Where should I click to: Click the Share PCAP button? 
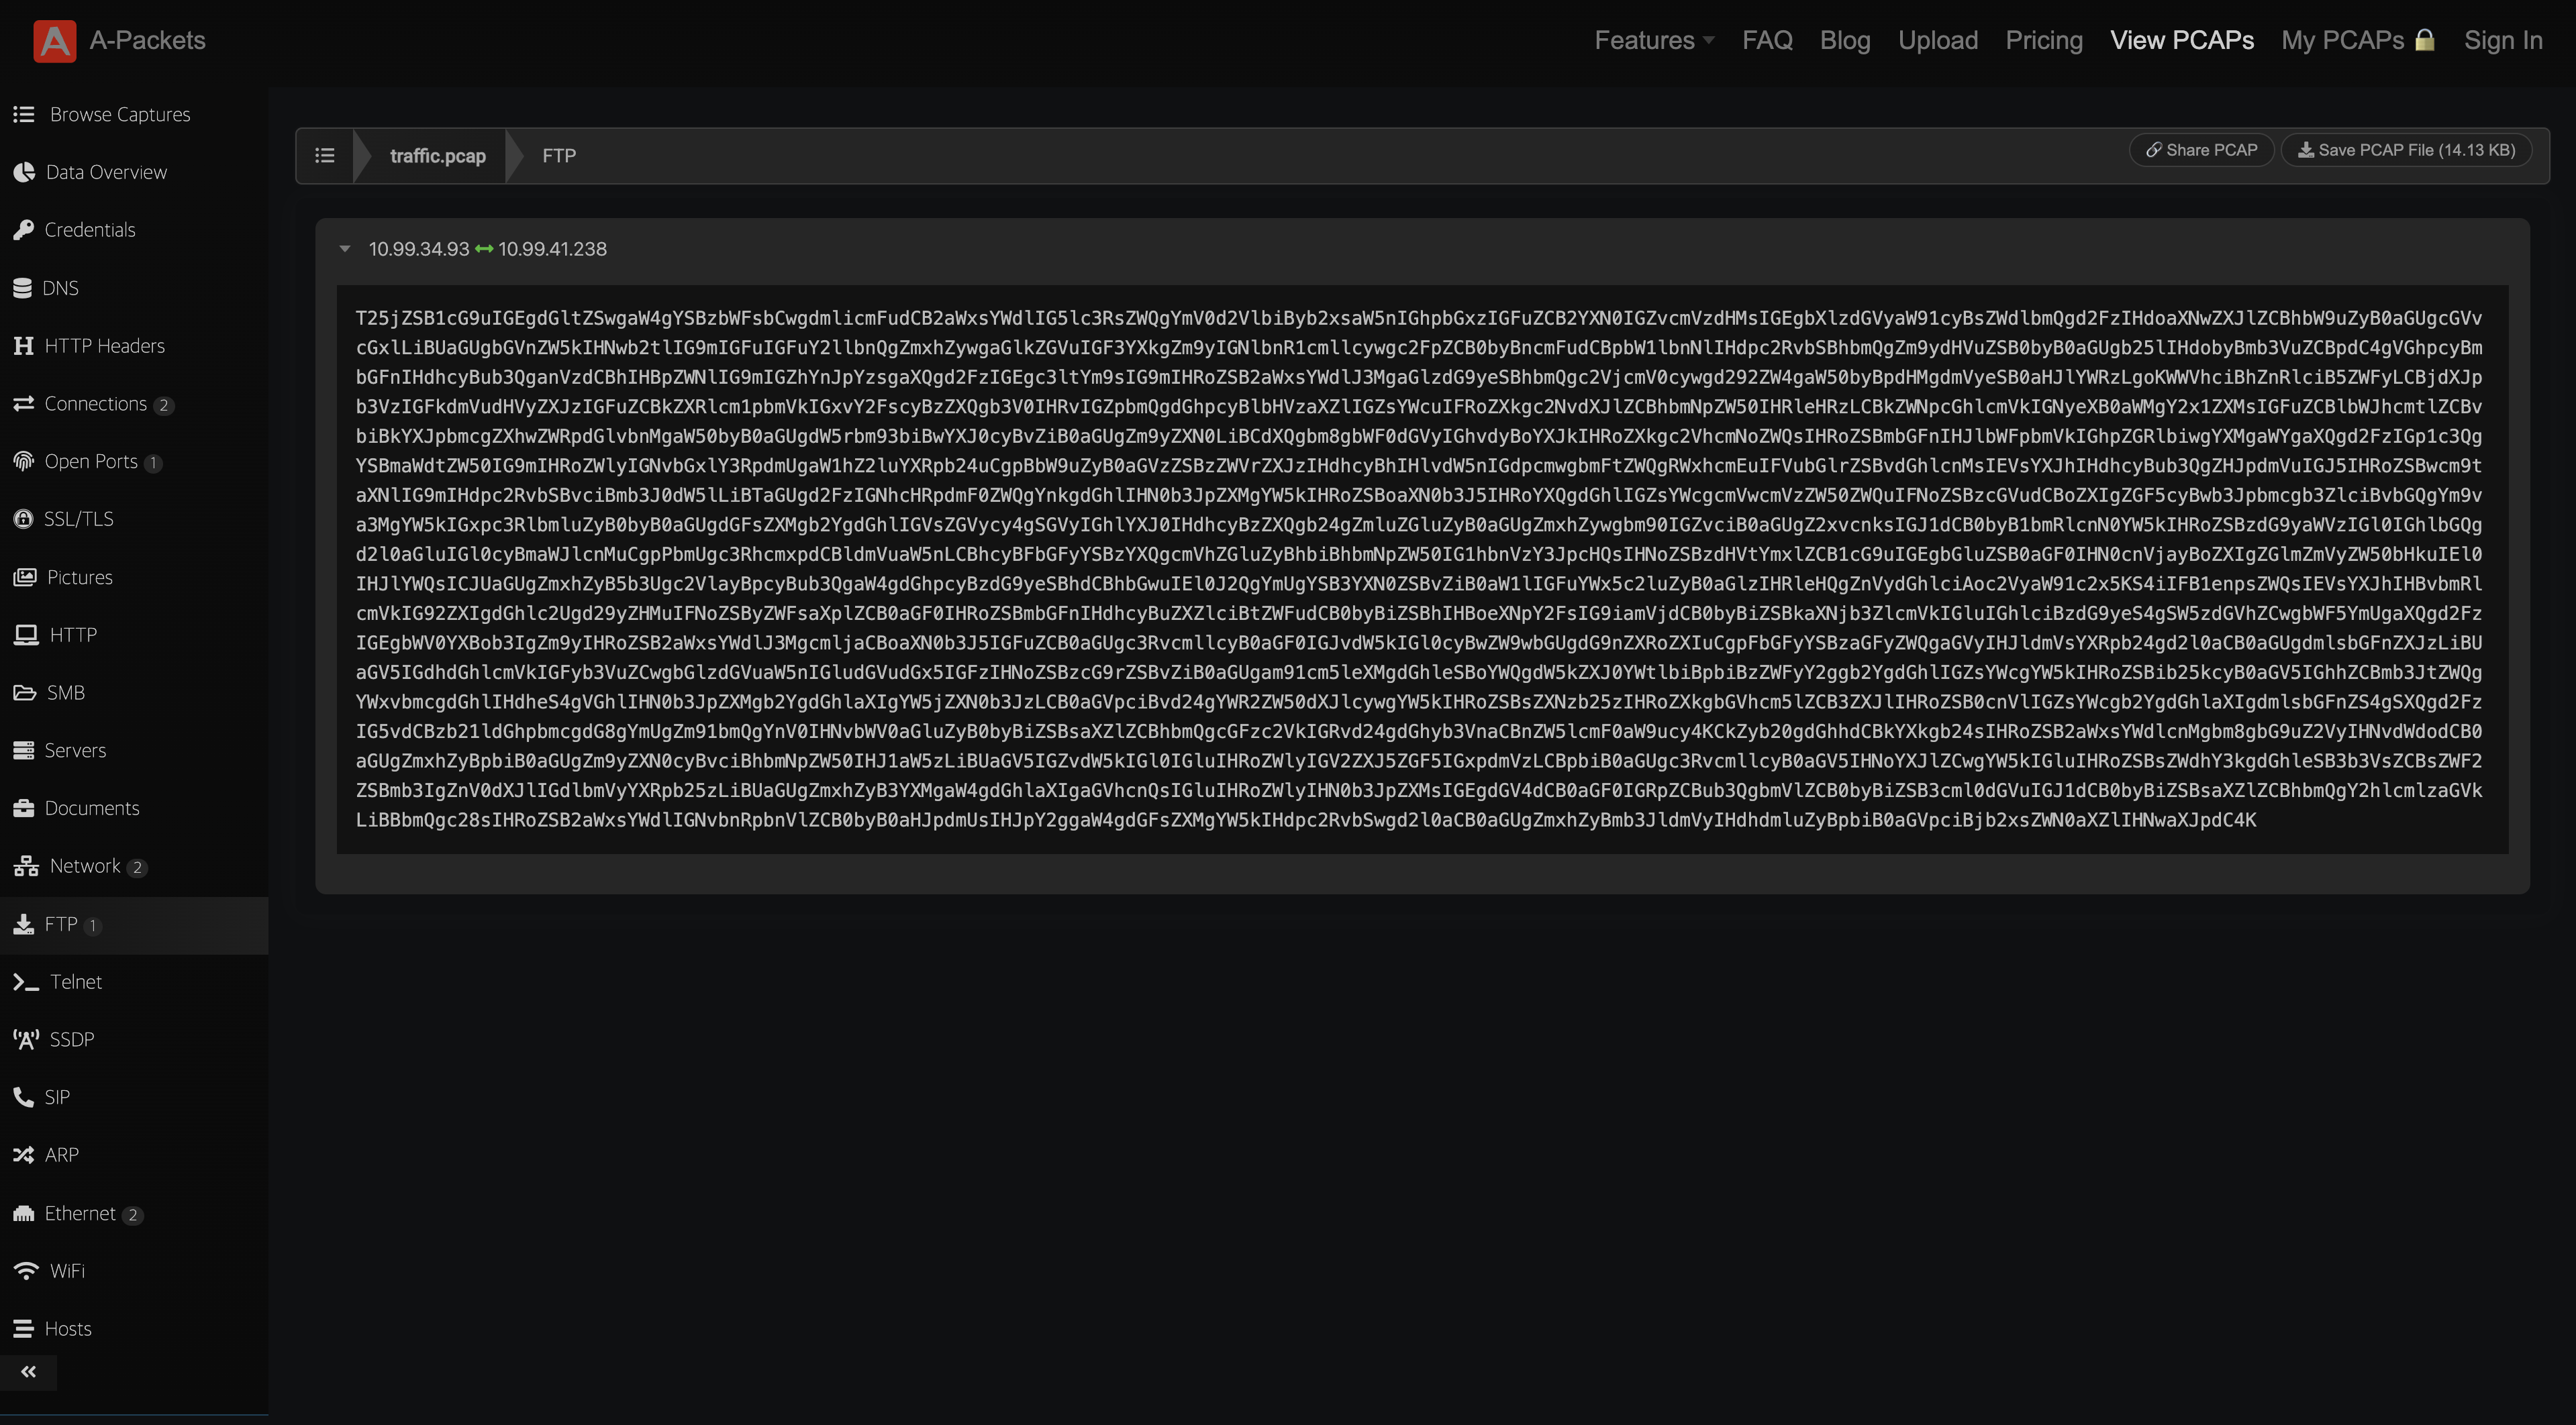click(2201, 151)
